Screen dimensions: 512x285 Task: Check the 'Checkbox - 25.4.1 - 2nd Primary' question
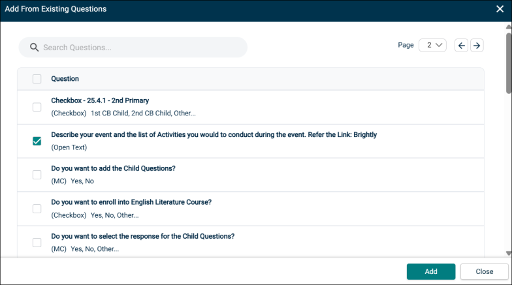[37, 107]
